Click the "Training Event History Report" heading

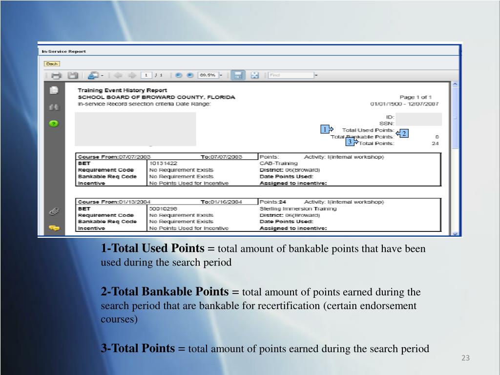pyautogui.click(x=123, y=90)
